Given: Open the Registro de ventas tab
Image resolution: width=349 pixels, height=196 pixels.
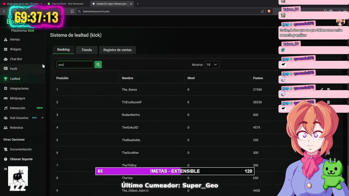Looking at the screenshot, I should [x=117, y=50].
